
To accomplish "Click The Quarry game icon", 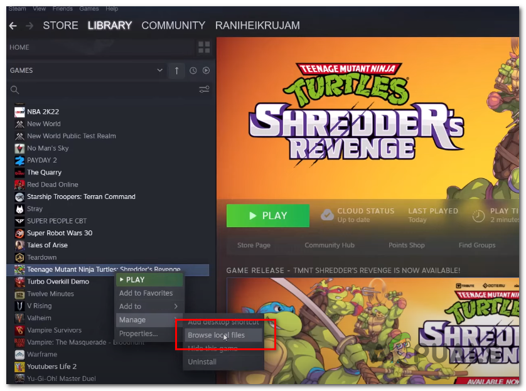I will point(19,173).
